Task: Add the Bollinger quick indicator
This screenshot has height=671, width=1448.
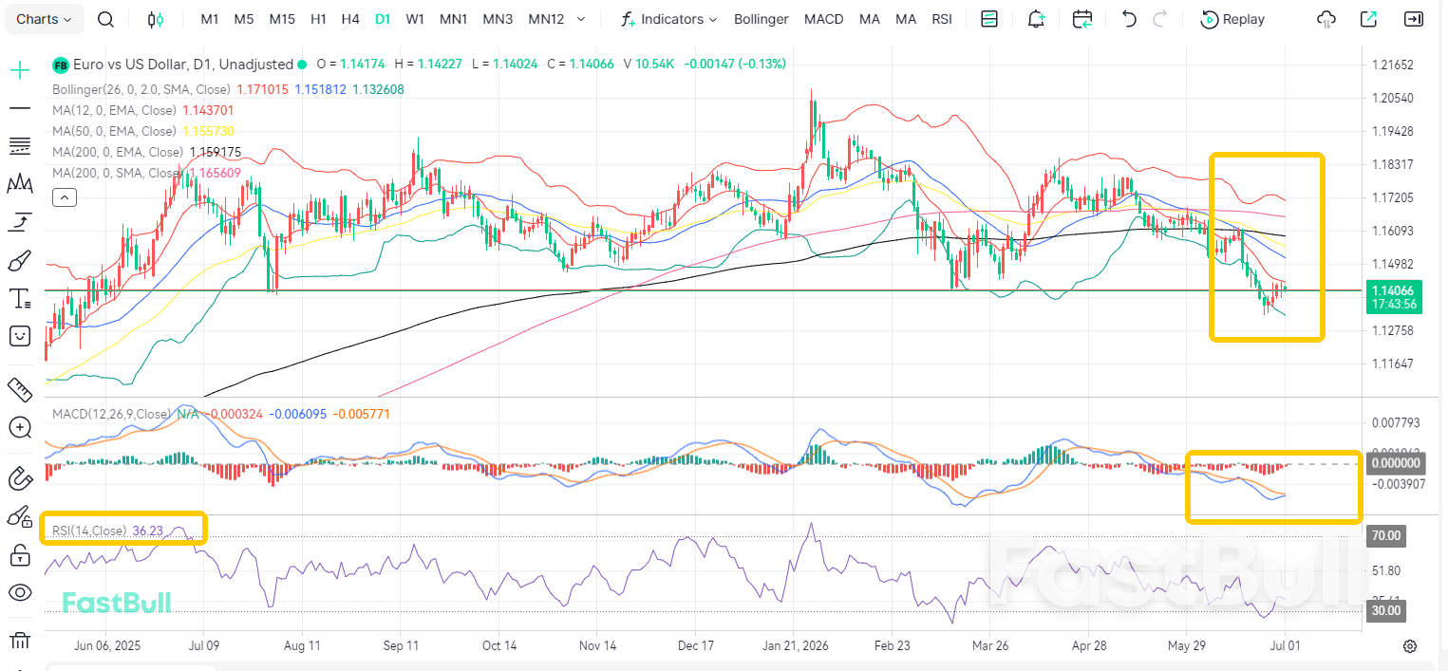Action: click(762, 19)
